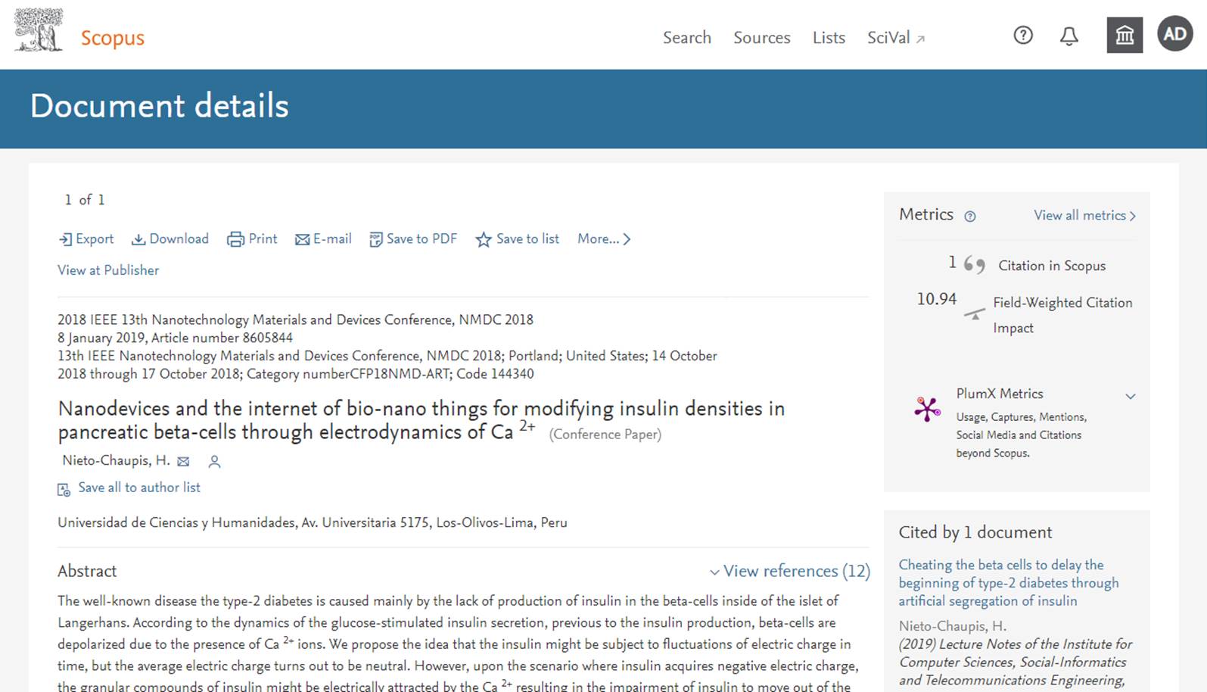
Task: Click the (Conference Paper) label
Action: (x=605, y=434)
